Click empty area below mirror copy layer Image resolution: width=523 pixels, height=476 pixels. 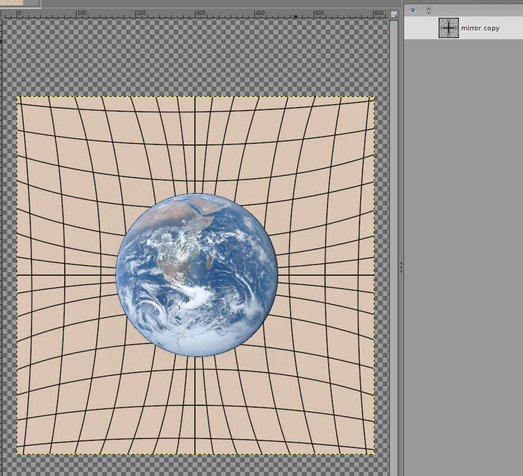(464, 238)
